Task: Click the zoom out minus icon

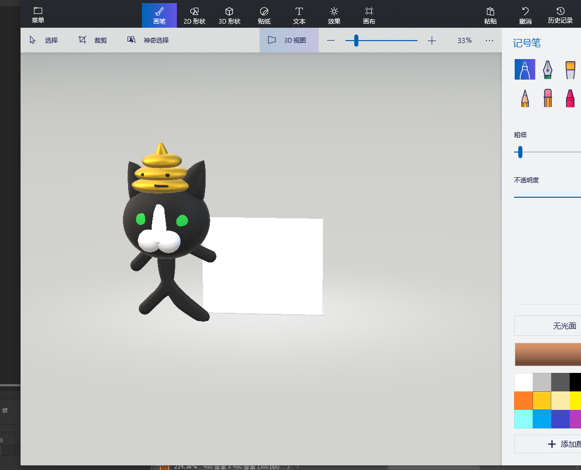Action: point(331,41)
